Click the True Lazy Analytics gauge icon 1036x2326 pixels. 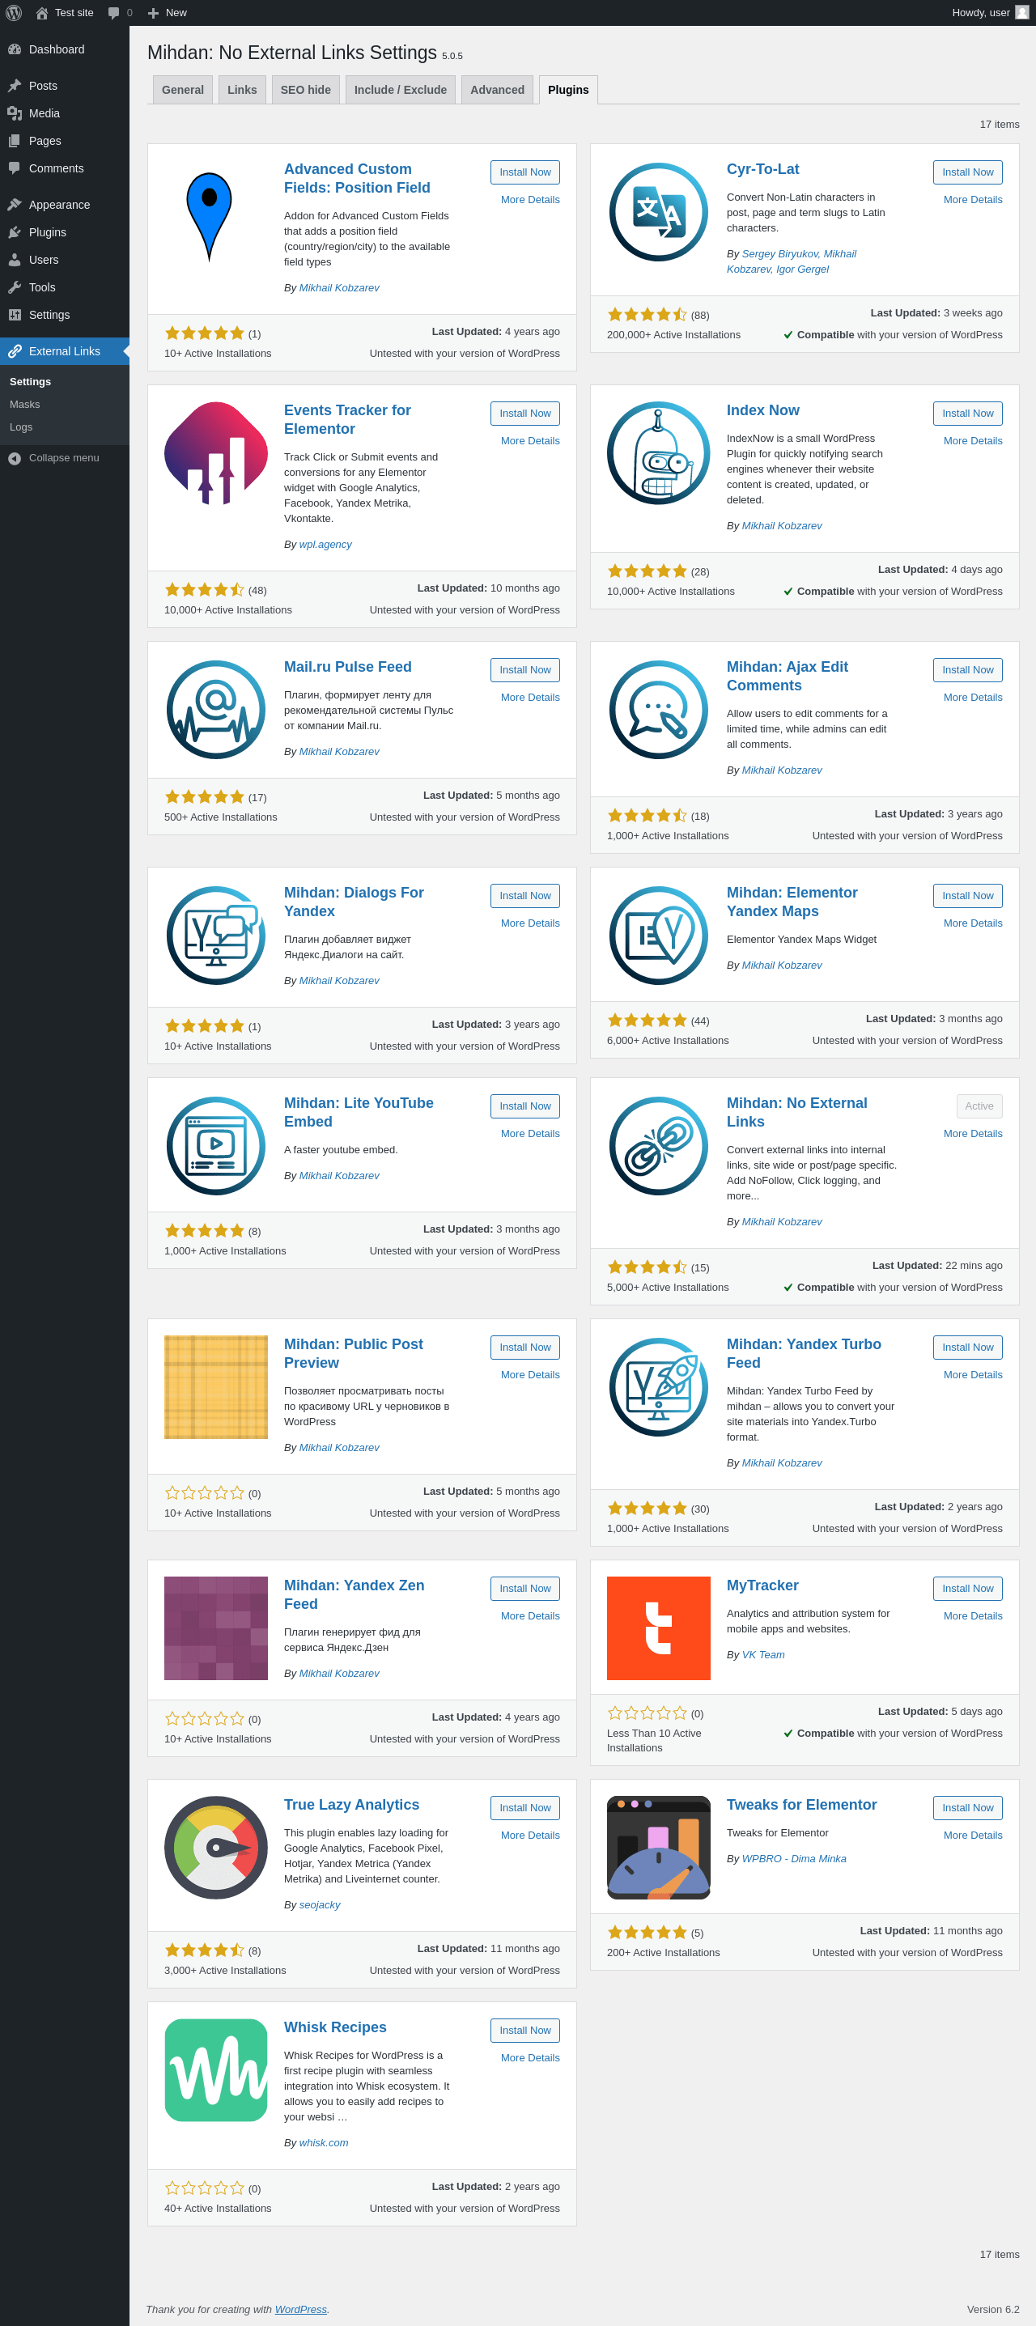tap(216, 1848)
